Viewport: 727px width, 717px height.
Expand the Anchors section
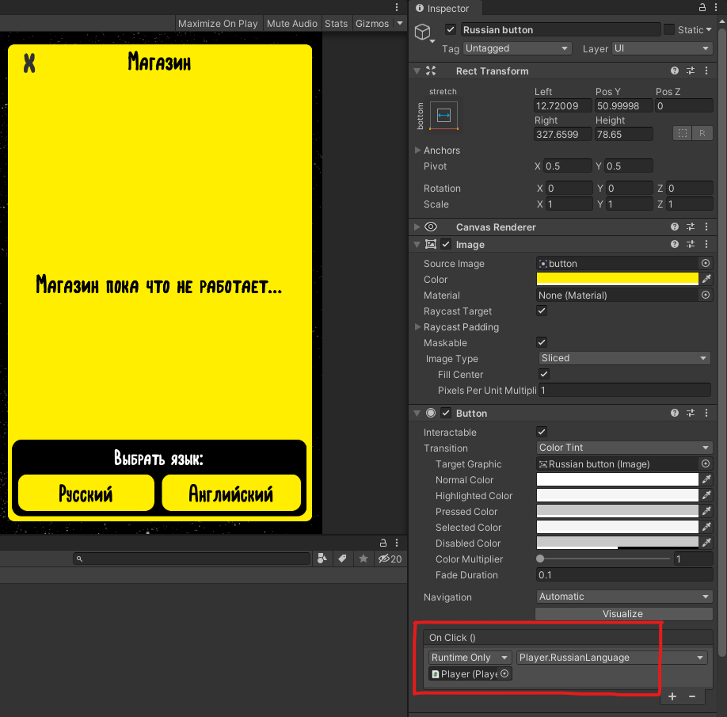point(418,151)
